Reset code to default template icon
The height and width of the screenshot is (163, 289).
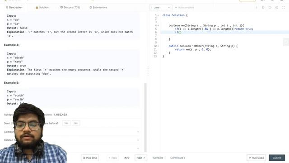point(270,7)
